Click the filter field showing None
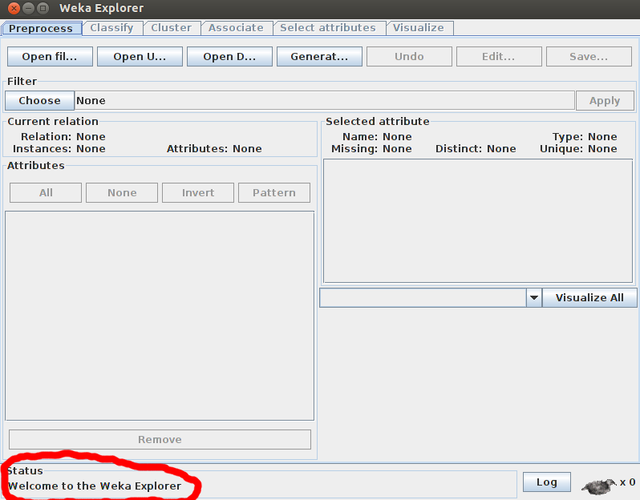 coord(325,100)
